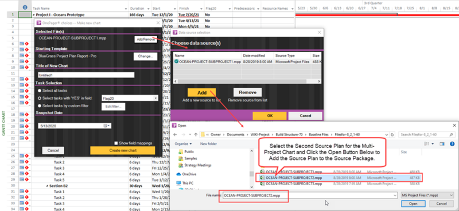Select the 'Select all tasks' radio button

click(40, 91)
